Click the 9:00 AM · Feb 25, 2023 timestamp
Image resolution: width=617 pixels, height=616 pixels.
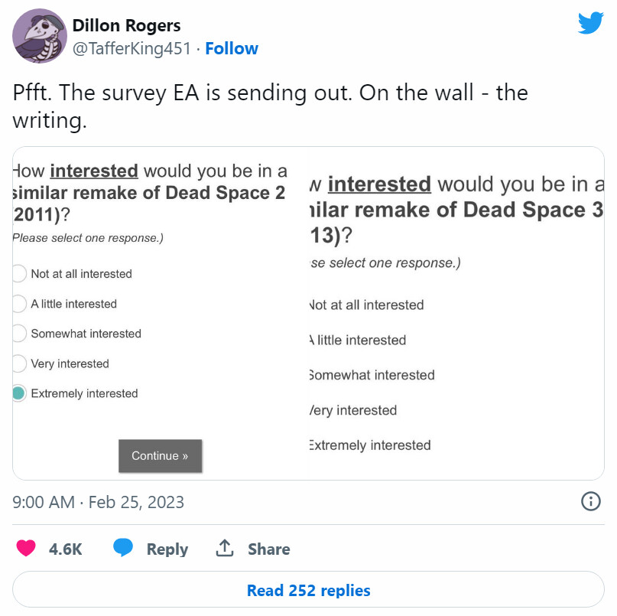pos(99,502)
